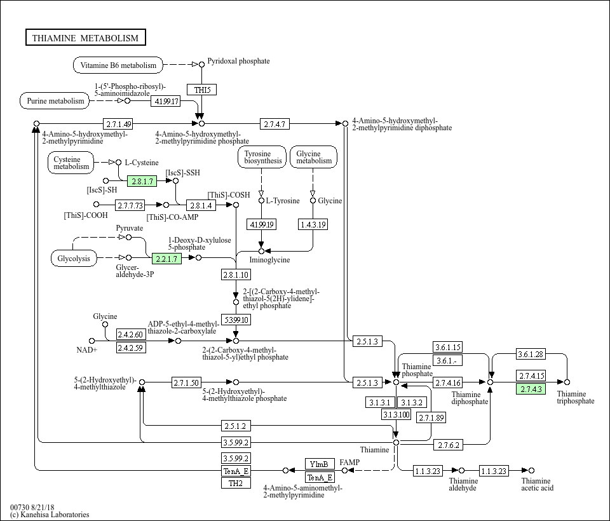Viewport: 610px width, 521px height.
Task: Click the 2.7.1.50 enzyme box
Action: point(186,382)
